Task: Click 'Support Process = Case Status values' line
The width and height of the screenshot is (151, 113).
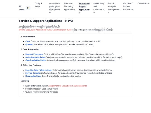Action: (42, 89)
